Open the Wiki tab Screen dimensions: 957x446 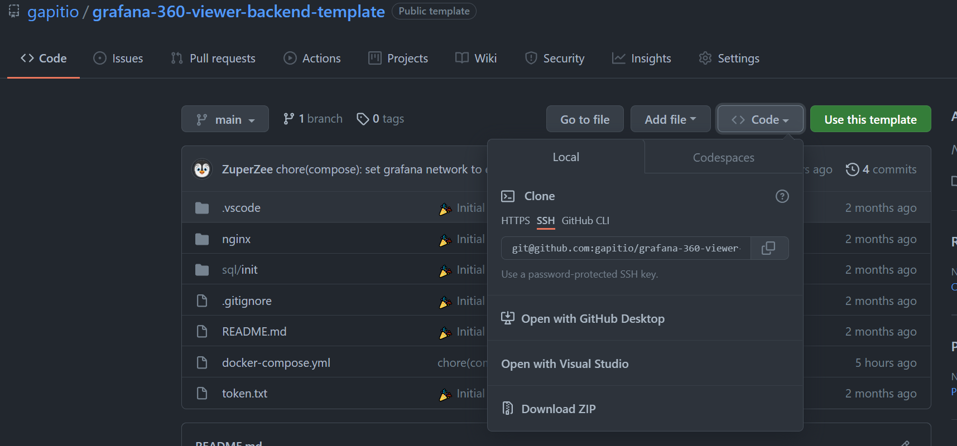point(476,58)
